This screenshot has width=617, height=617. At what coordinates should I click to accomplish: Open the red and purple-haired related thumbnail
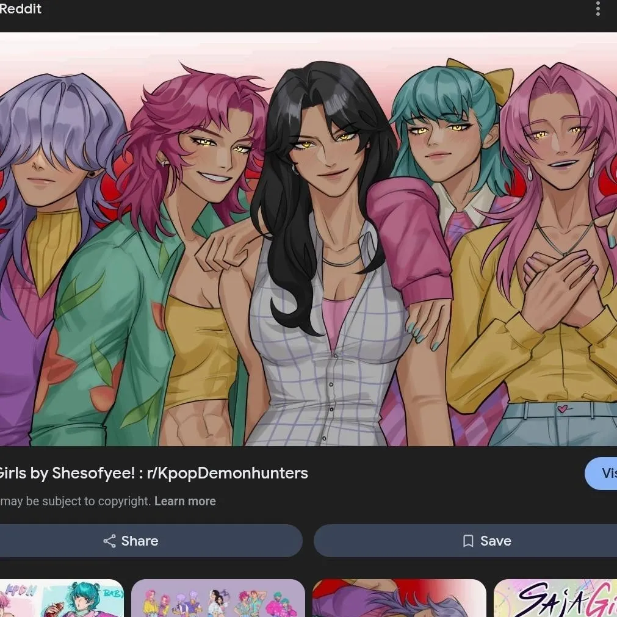coord(399,598)
